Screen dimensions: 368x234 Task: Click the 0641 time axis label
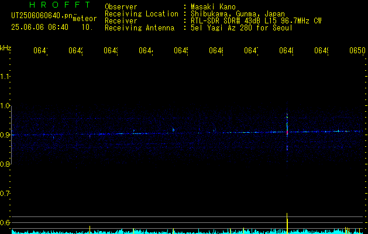click(40, 50)
